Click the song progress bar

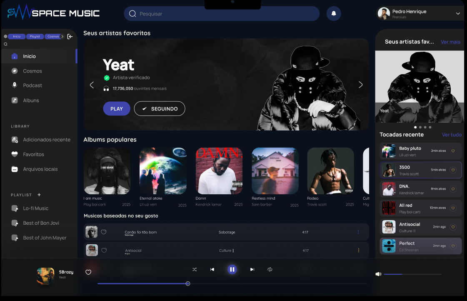[232, 284]
